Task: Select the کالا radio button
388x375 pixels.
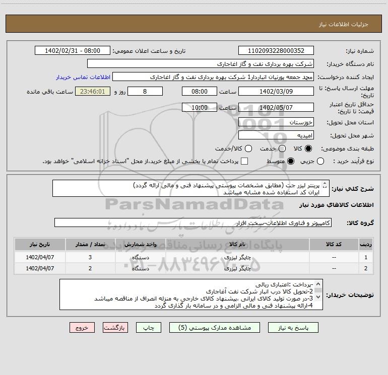Action: tap(308, 148)
